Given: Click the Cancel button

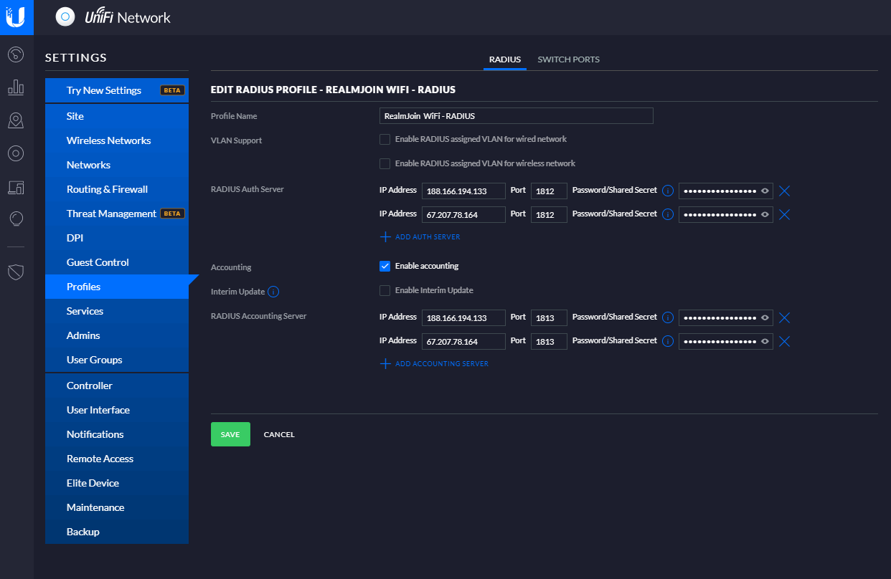Looking at the screenshot, I should point(279,435).
